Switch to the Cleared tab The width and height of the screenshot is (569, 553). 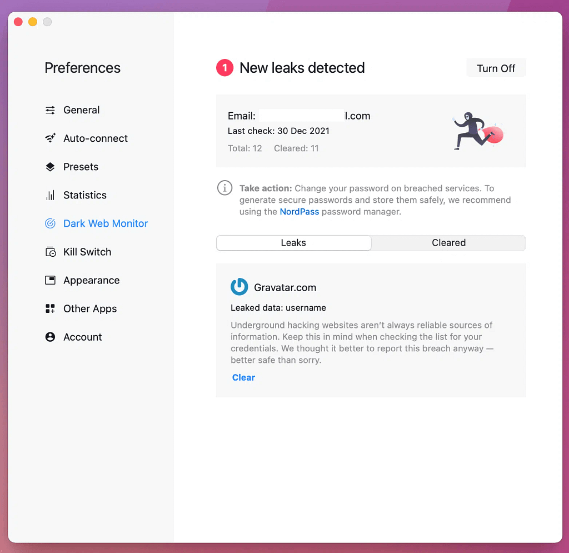(x=448, y=243)
